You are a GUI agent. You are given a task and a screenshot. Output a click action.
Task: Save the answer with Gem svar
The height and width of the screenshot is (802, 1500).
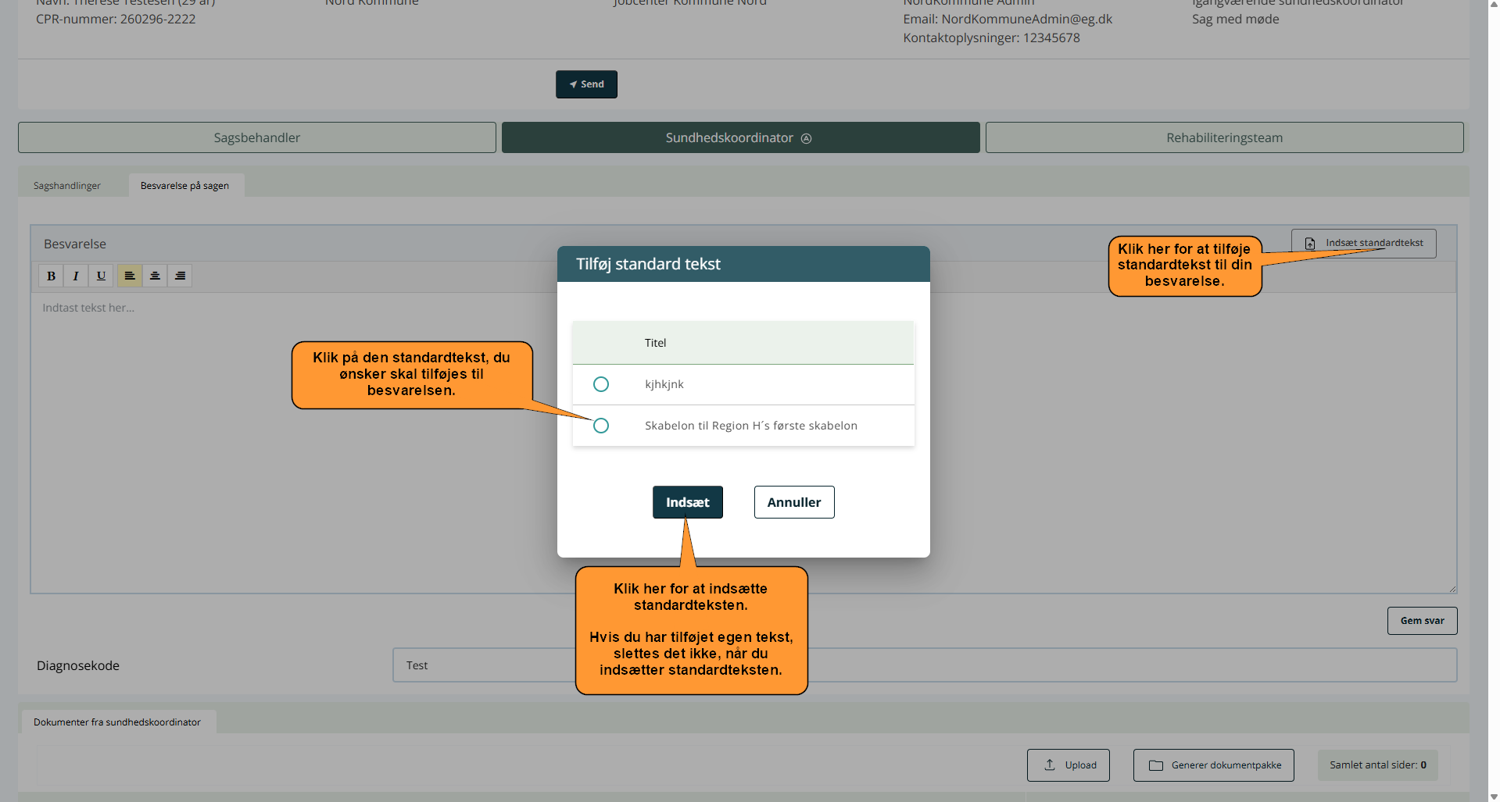1421,621
